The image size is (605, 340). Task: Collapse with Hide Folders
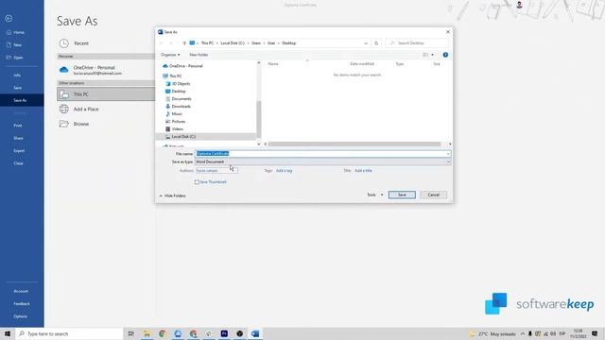(x=172, y=195)
